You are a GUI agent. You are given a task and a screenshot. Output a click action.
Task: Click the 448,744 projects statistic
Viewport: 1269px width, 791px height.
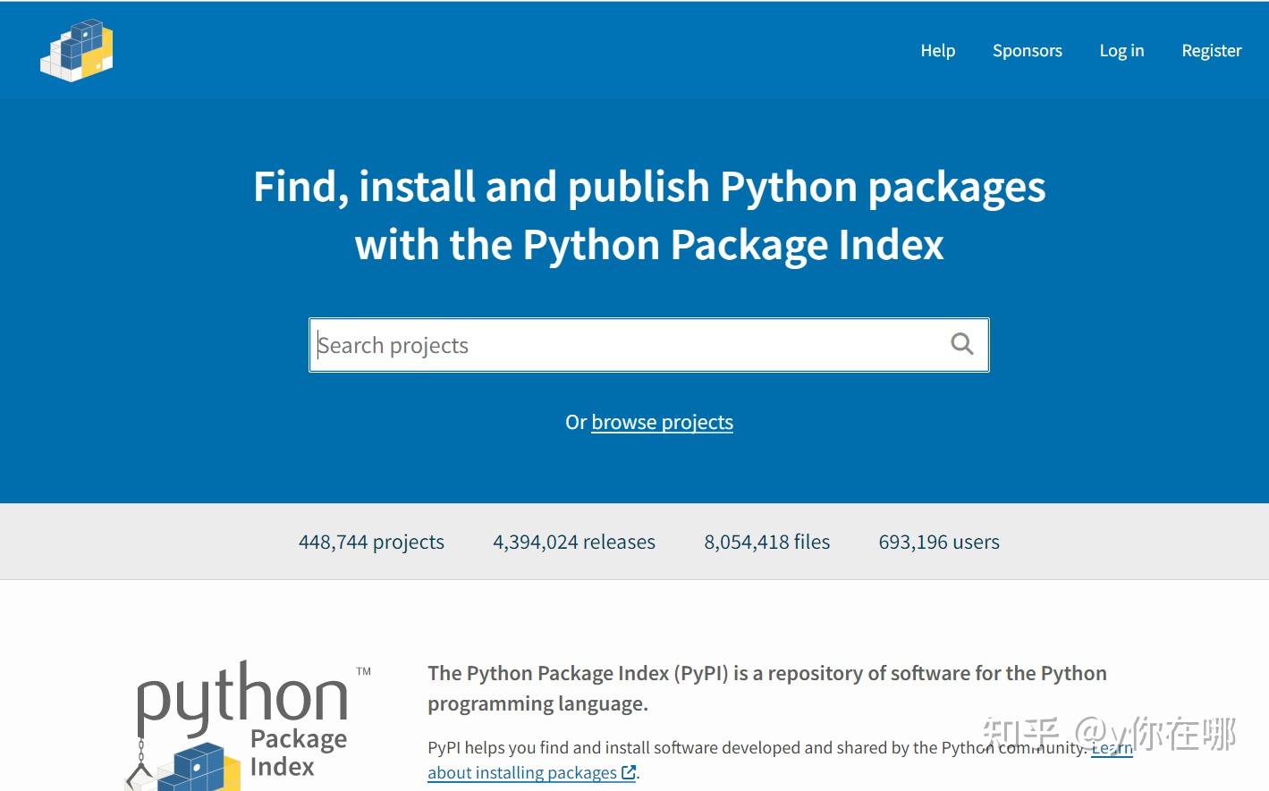point(371,542)
